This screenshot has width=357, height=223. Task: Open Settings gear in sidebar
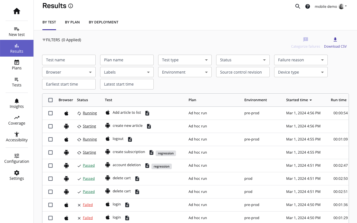pos(17,175)
